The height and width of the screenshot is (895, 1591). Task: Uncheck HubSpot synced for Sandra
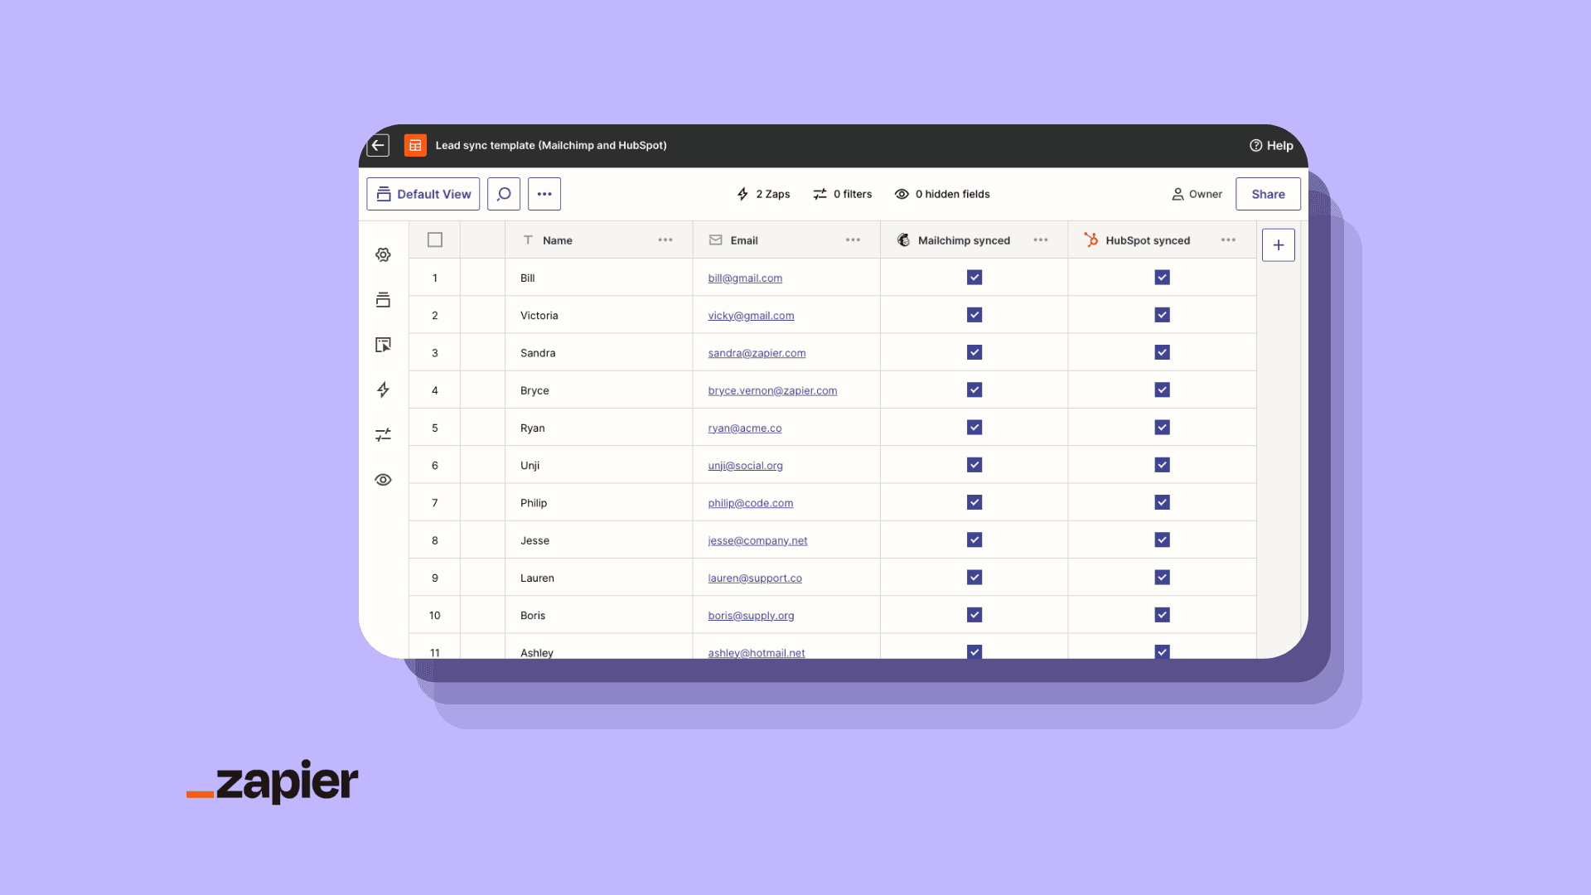(x=1162, y=352)
